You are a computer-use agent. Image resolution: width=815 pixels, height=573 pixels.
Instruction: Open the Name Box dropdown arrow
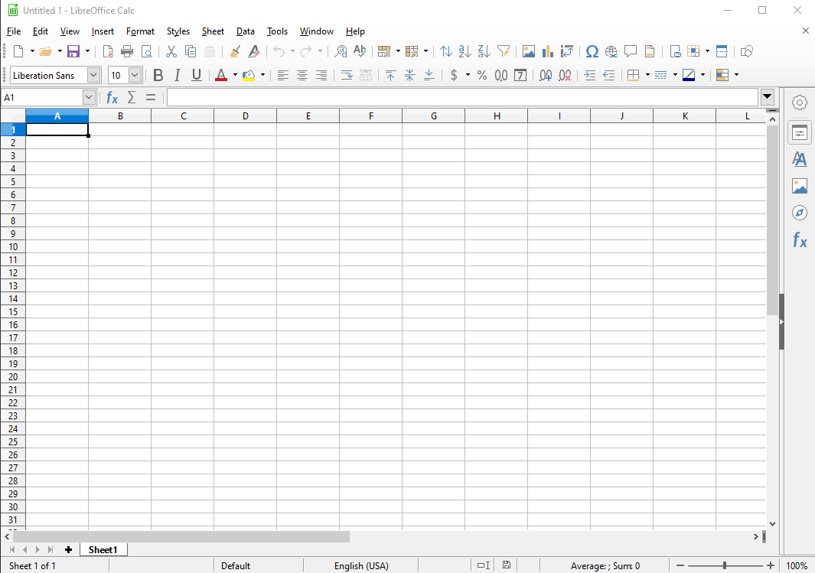point(89,97)
